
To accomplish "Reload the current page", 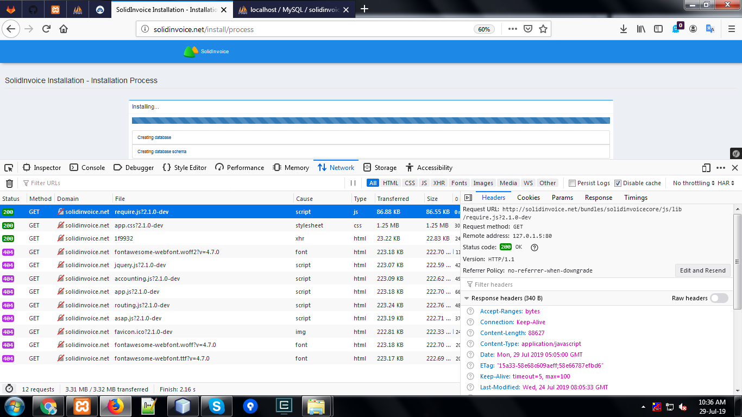I will [47, 29].
